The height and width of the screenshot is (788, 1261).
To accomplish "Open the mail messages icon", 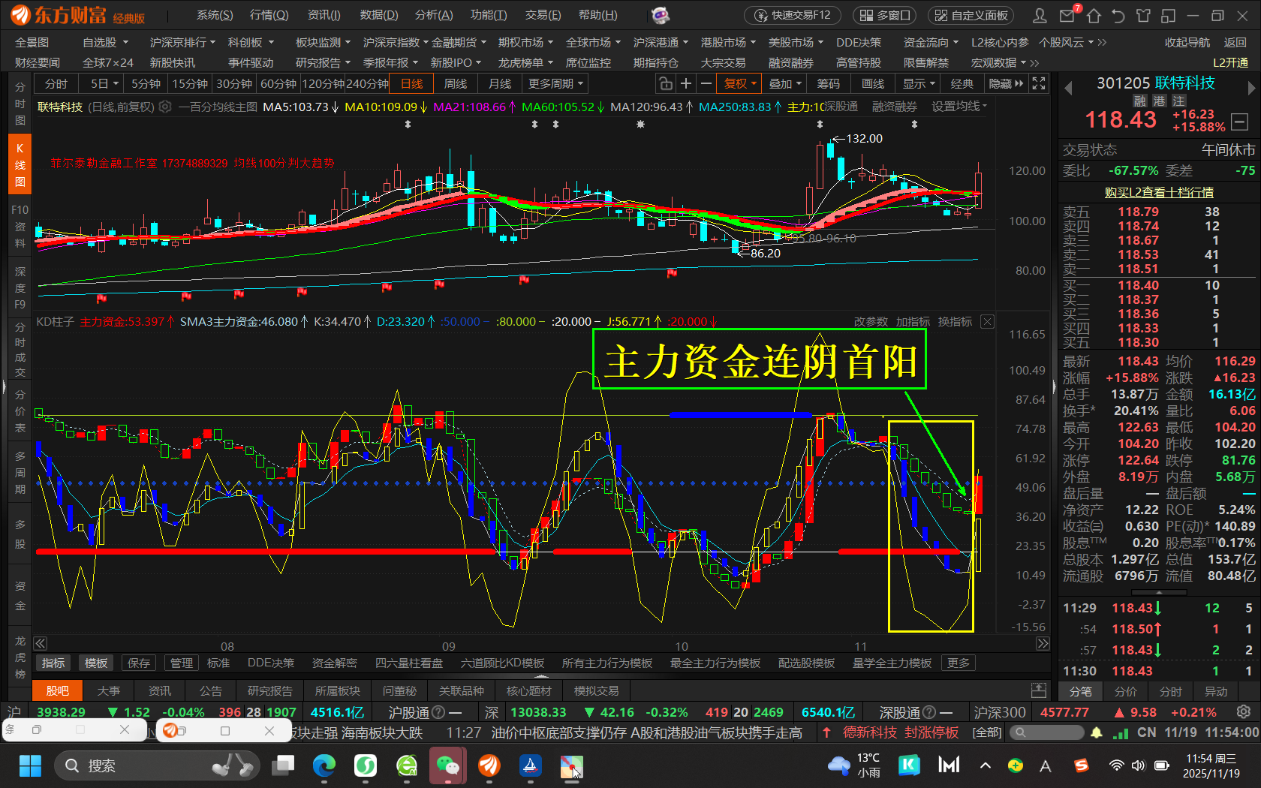I will coord(1067,15).
